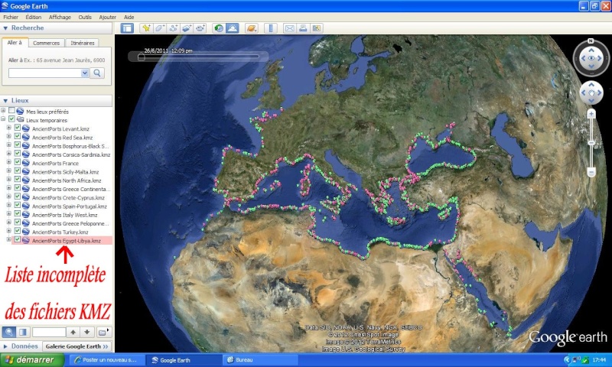Expand 'Mes lieux préférés' tree node
Viewport: 612px width, 367px height.
3,111
